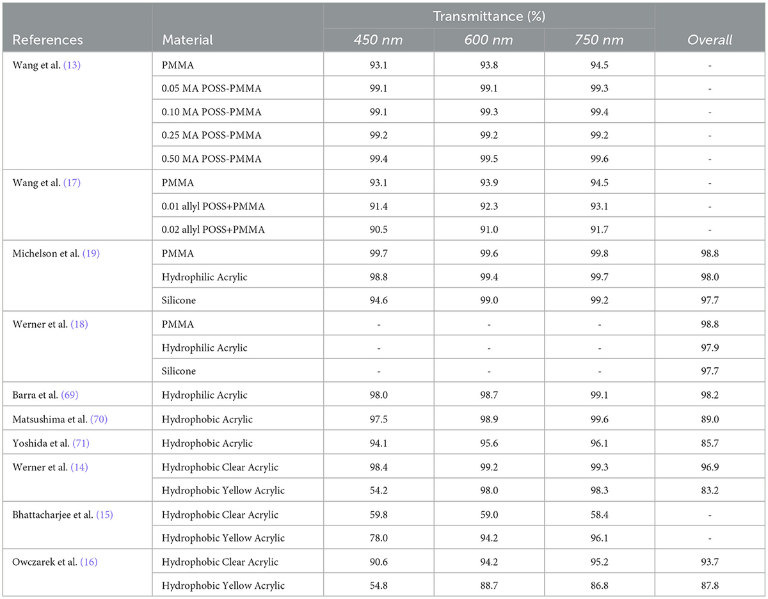Select the 0.50 MA POSS-PMMA material cell
This screenshot has height=599, width=768.
(x=211, y=159)
